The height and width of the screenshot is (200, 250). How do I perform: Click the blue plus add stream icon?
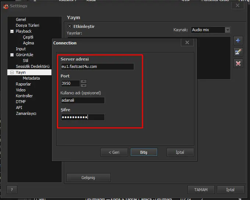(x=238, y=41)
